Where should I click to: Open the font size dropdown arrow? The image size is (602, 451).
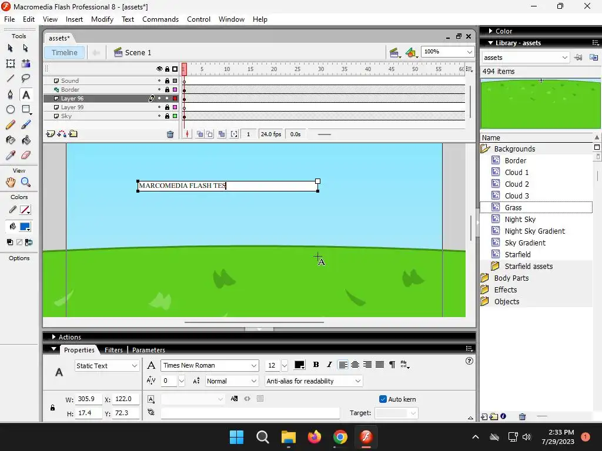coord(285,365)
